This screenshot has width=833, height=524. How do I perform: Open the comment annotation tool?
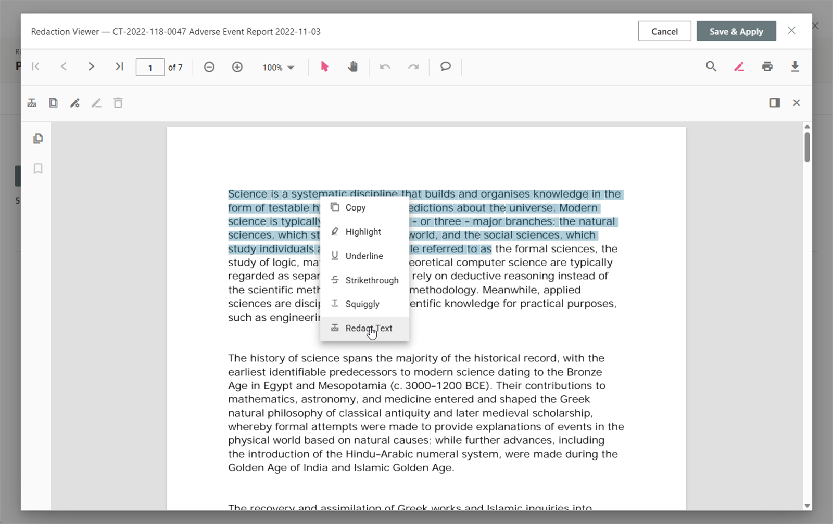pyautogui.click(x=445, y=67)
